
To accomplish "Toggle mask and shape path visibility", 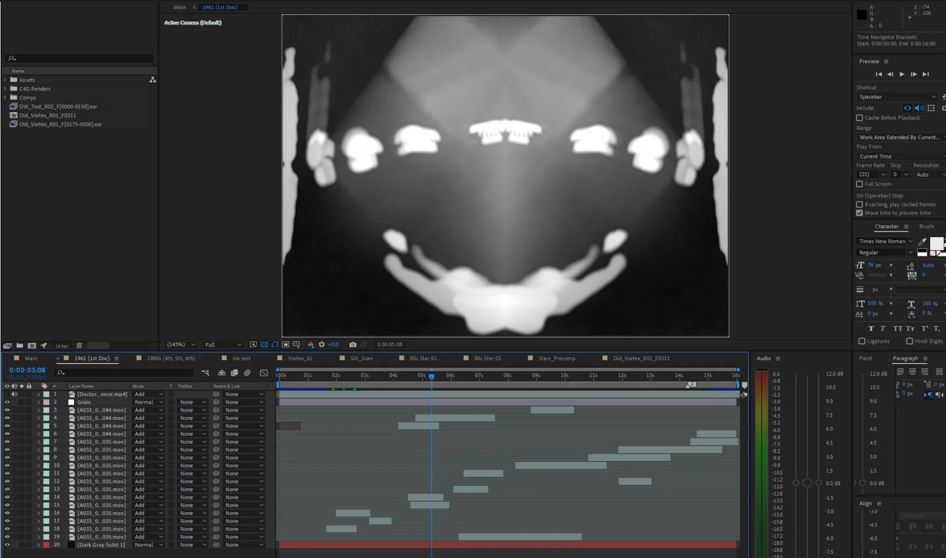I will pos(275,345).
